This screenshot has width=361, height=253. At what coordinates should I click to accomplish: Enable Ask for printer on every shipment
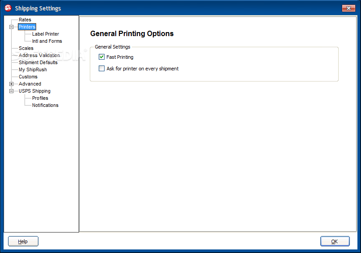(101, 69)
